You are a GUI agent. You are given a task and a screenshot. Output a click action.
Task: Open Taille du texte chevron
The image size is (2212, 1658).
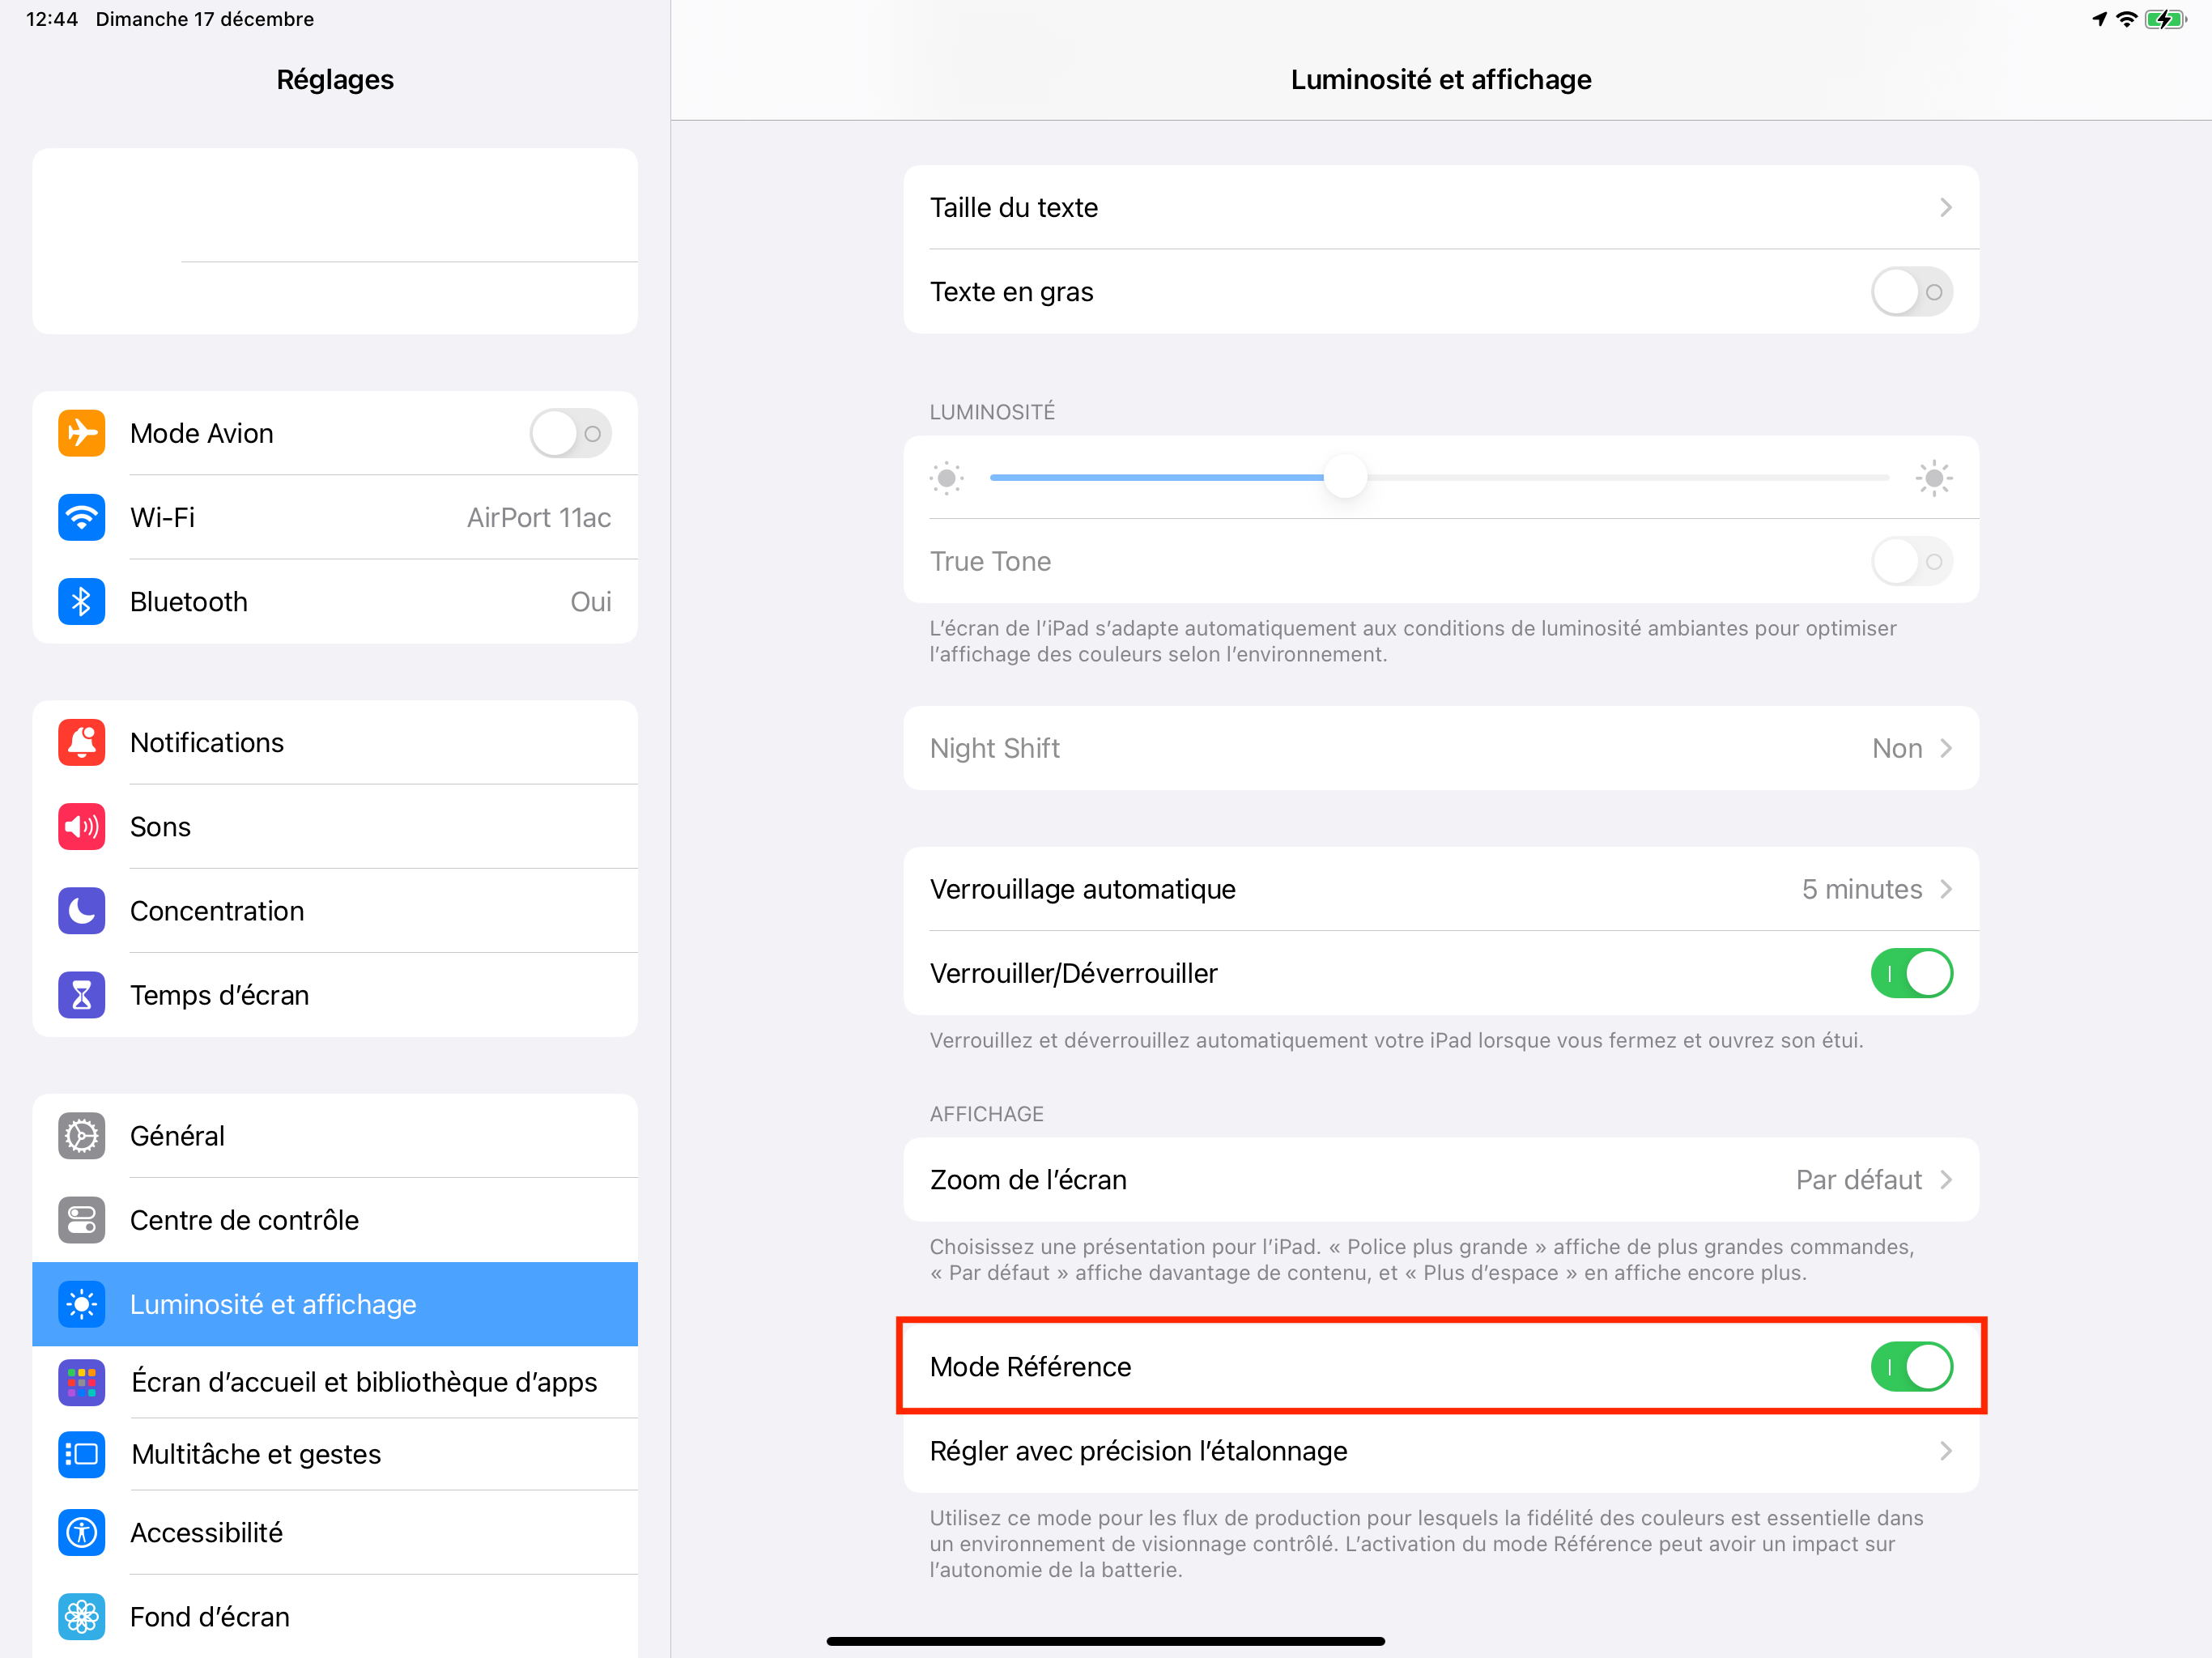1945,207
